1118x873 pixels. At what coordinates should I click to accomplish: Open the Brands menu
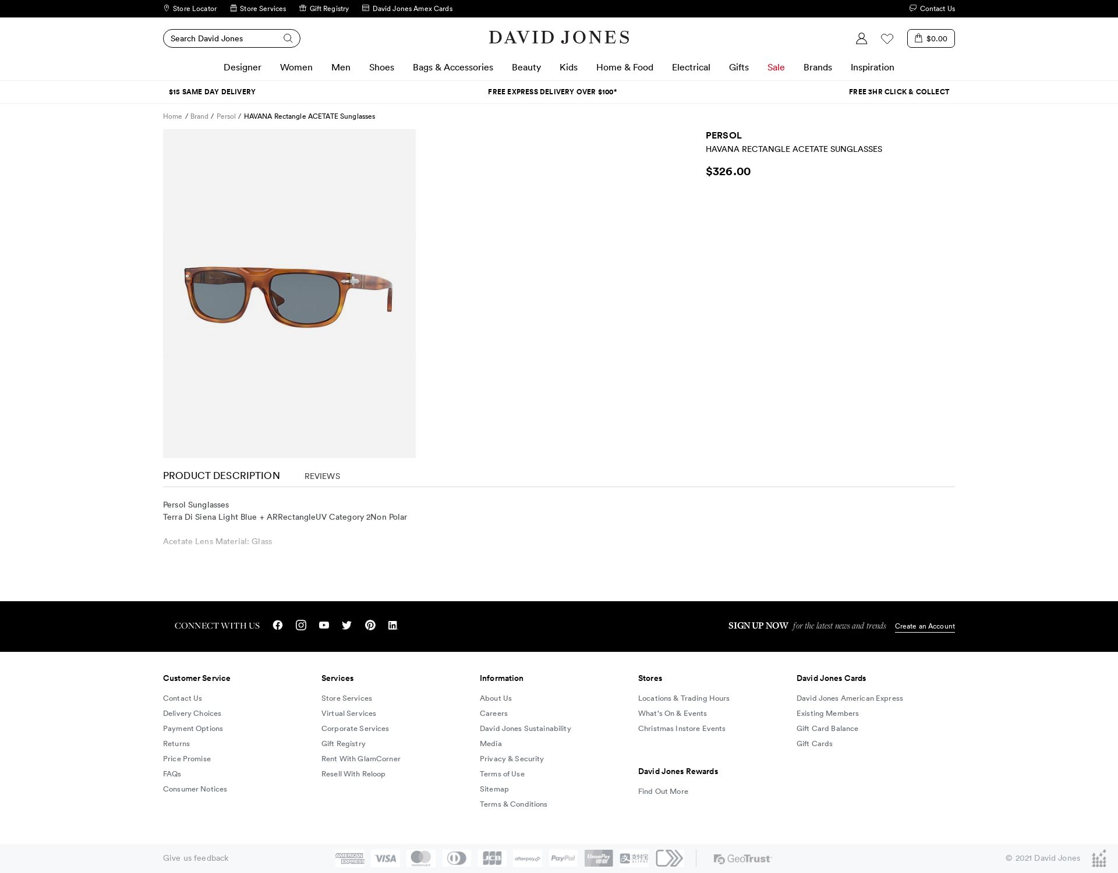[x=818, y=68]
